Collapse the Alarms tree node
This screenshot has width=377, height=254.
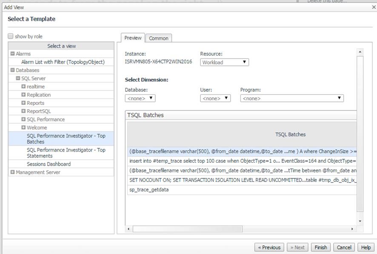coord(12,54)
